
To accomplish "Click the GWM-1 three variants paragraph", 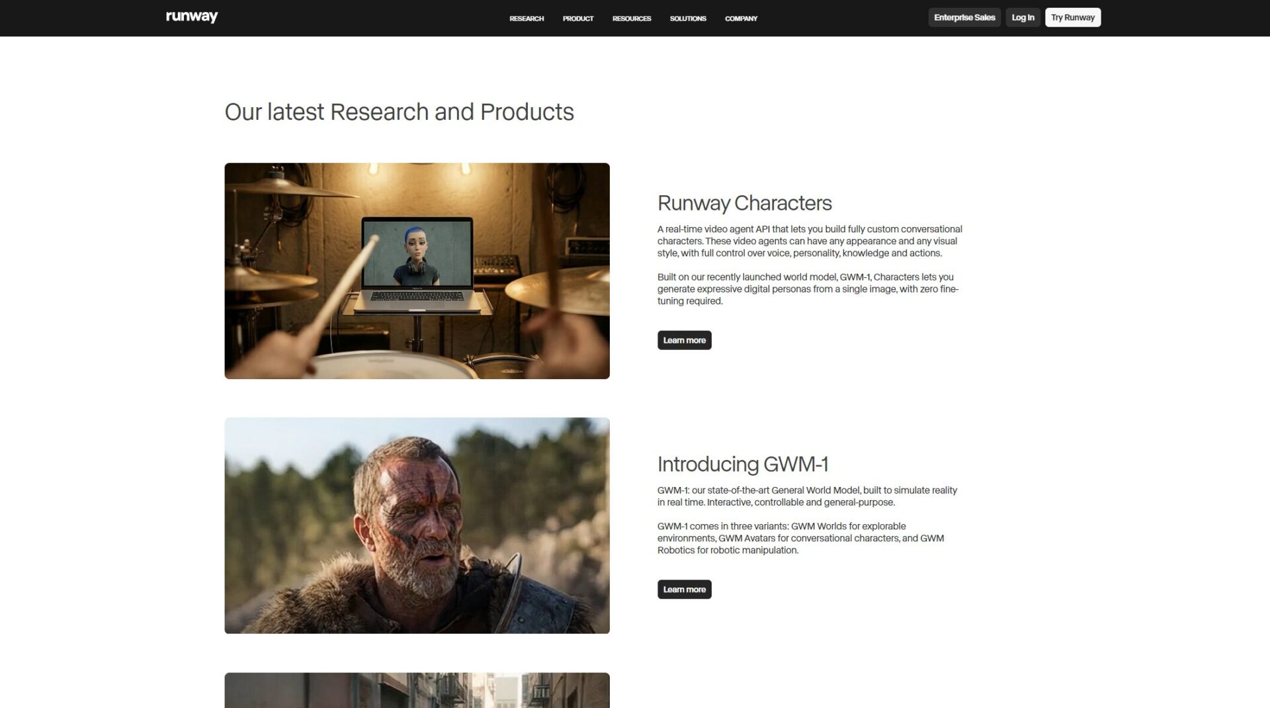I will pyautogui.click(x=800, y=538).
